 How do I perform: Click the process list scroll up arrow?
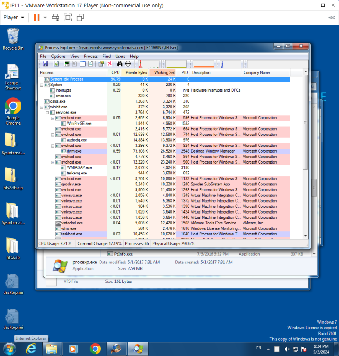coord(305,72)
